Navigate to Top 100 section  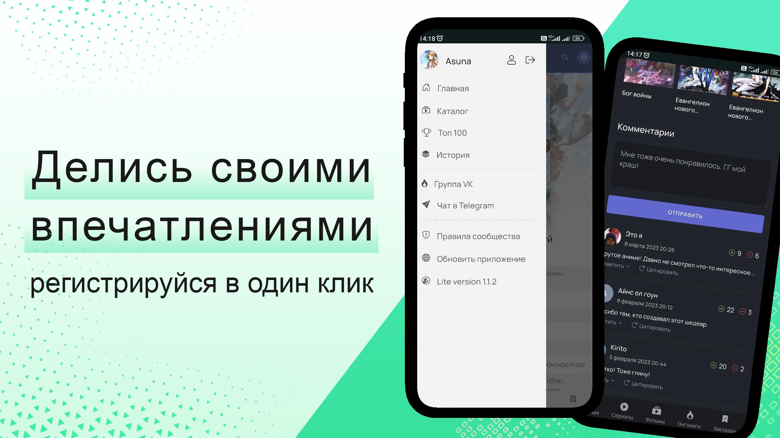click(x=452, y=132)
